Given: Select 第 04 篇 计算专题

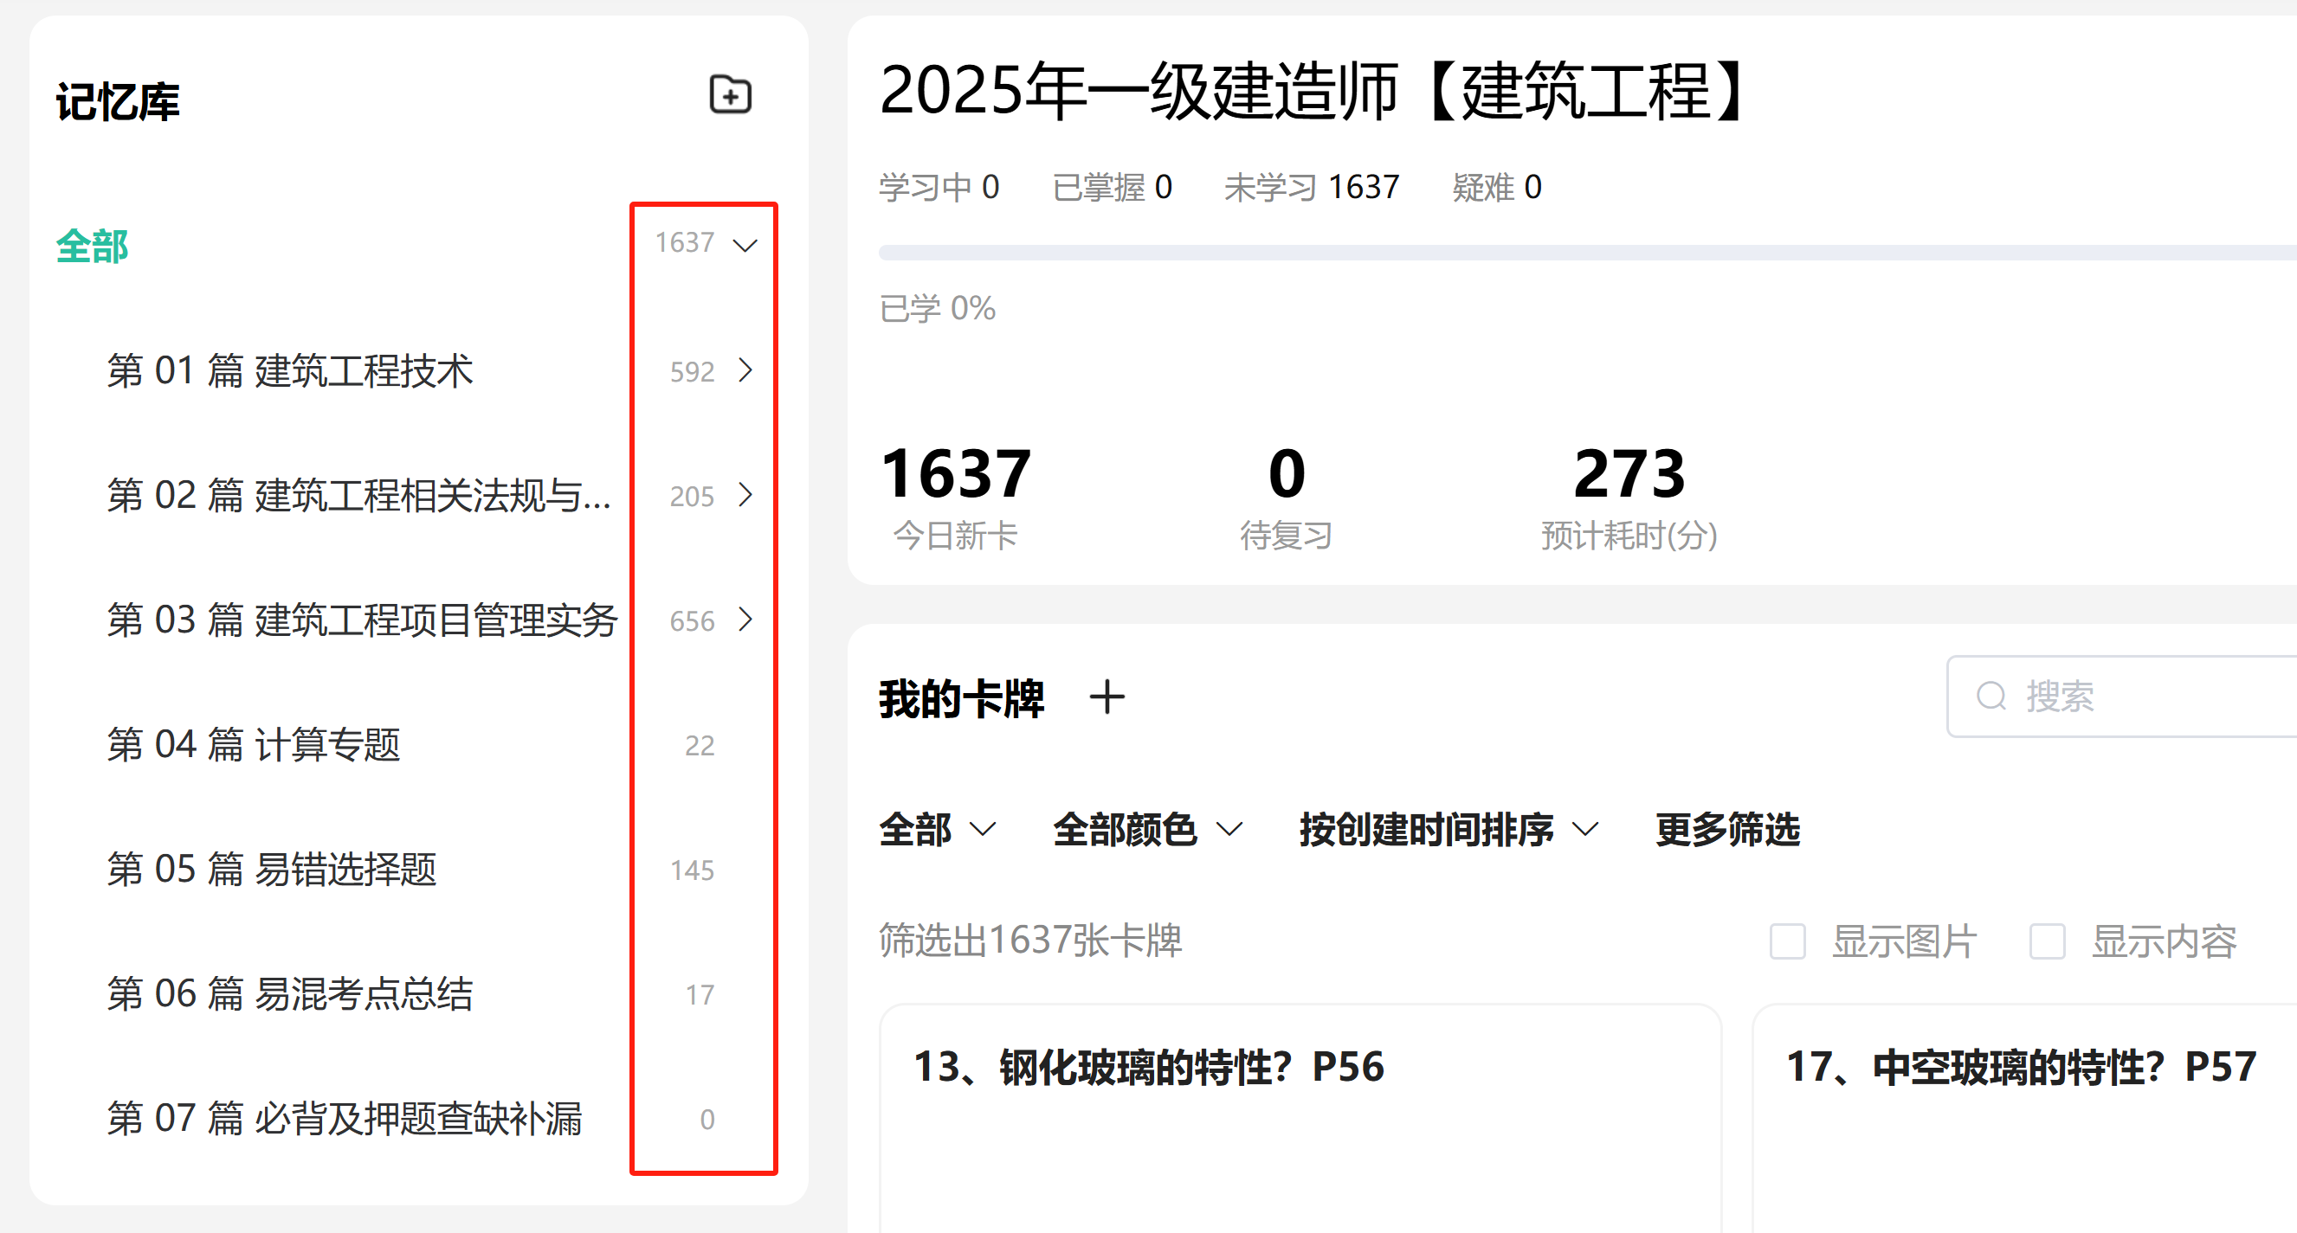Looking at the screenshot, I should (x=253, y=745).
